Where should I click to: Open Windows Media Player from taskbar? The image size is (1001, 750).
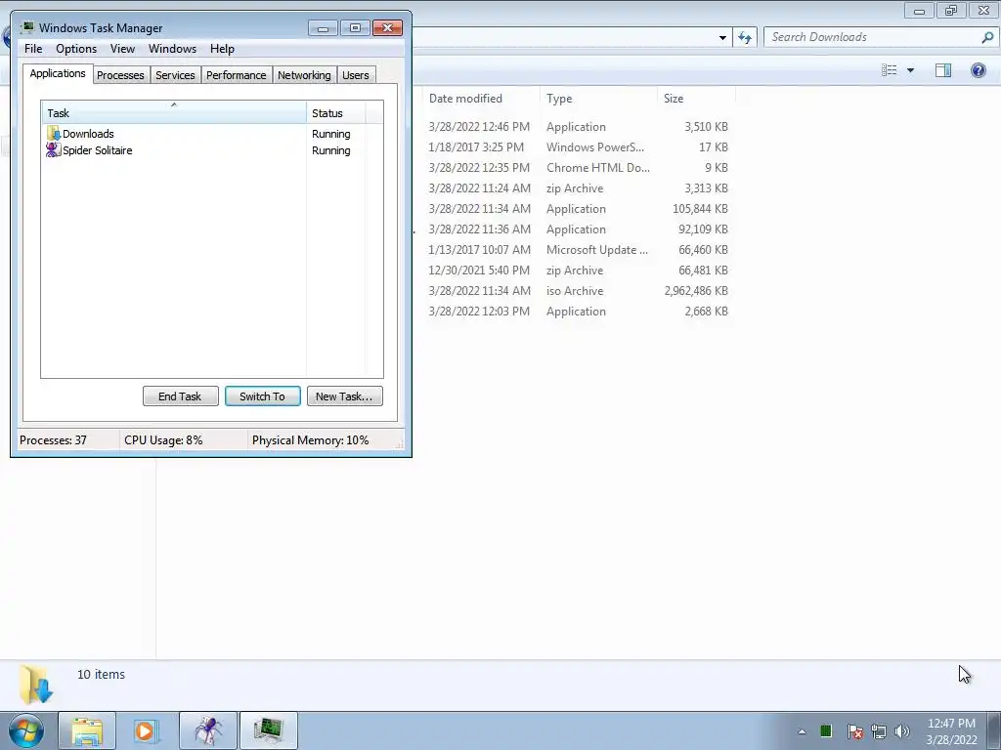tap(146, 730)
